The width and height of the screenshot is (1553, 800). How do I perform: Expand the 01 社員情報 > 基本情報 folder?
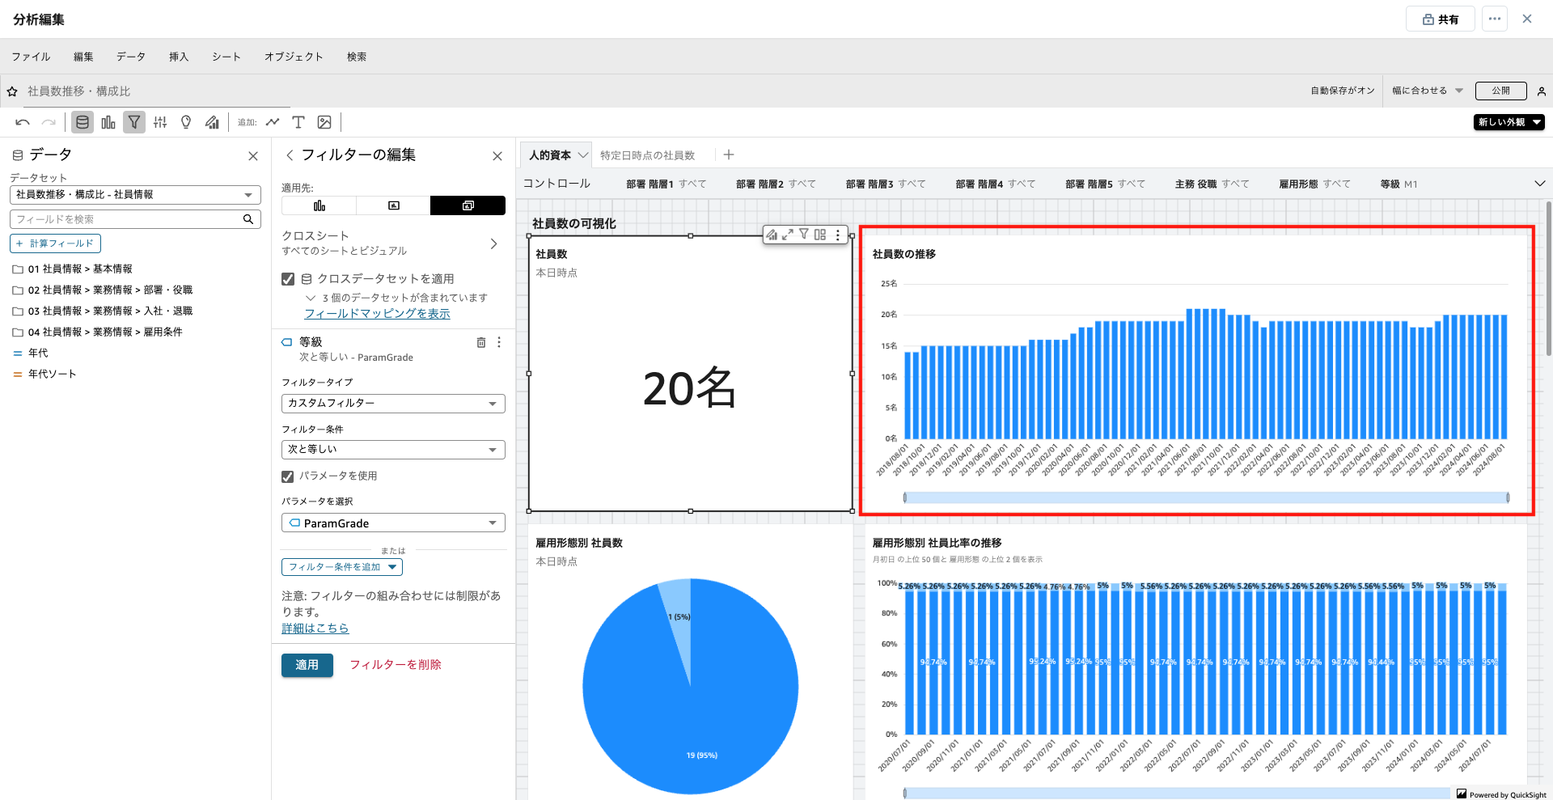(18, 269)
